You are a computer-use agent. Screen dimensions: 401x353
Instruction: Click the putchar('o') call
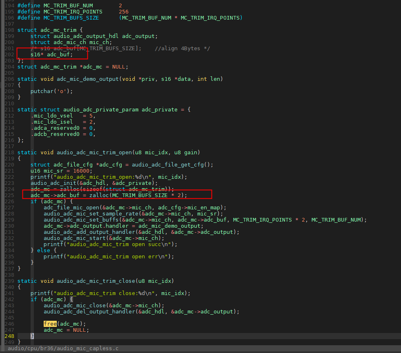click(52, 91)
